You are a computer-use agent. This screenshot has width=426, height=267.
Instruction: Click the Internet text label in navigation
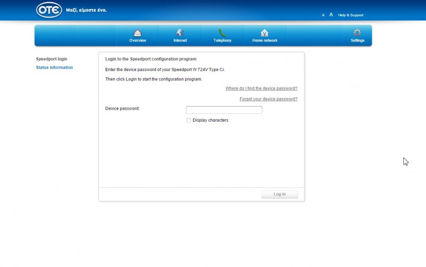point(180,40)
